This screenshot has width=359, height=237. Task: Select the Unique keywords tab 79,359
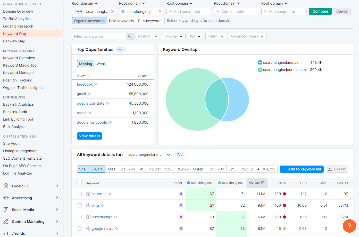[x=241, y=169]
